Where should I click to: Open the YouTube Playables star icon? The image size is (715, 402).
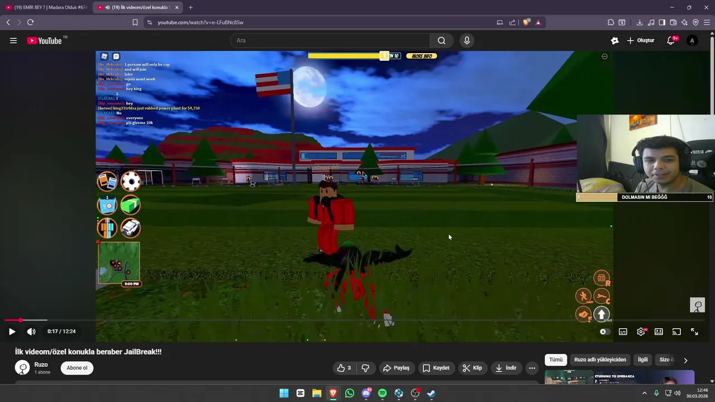[615, 40]
